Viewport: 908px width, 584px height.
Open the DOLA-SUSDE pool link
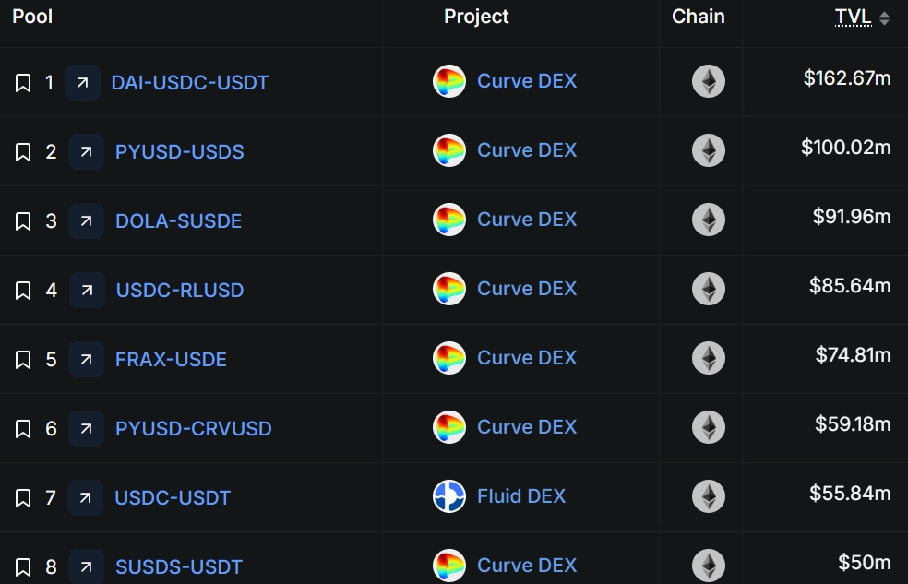(x=178, y=220)
